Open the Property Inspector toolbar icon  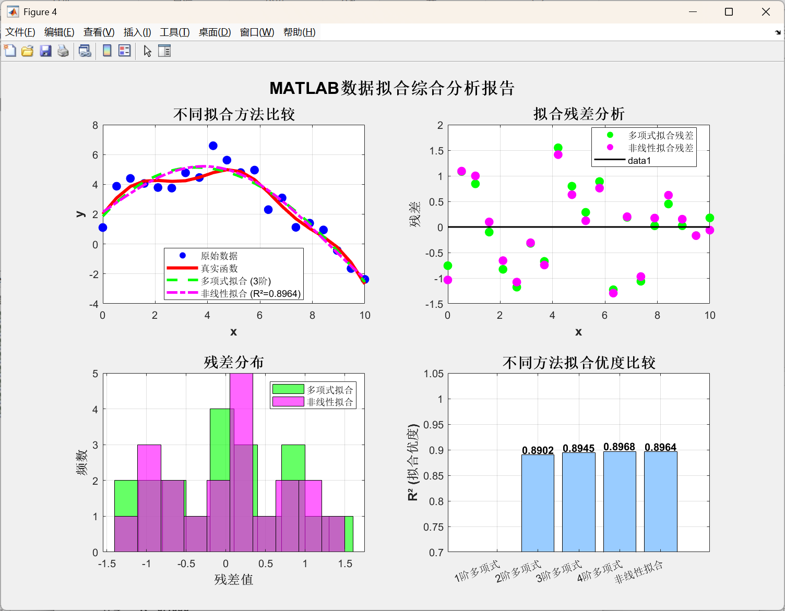click(x=164, y=51)
